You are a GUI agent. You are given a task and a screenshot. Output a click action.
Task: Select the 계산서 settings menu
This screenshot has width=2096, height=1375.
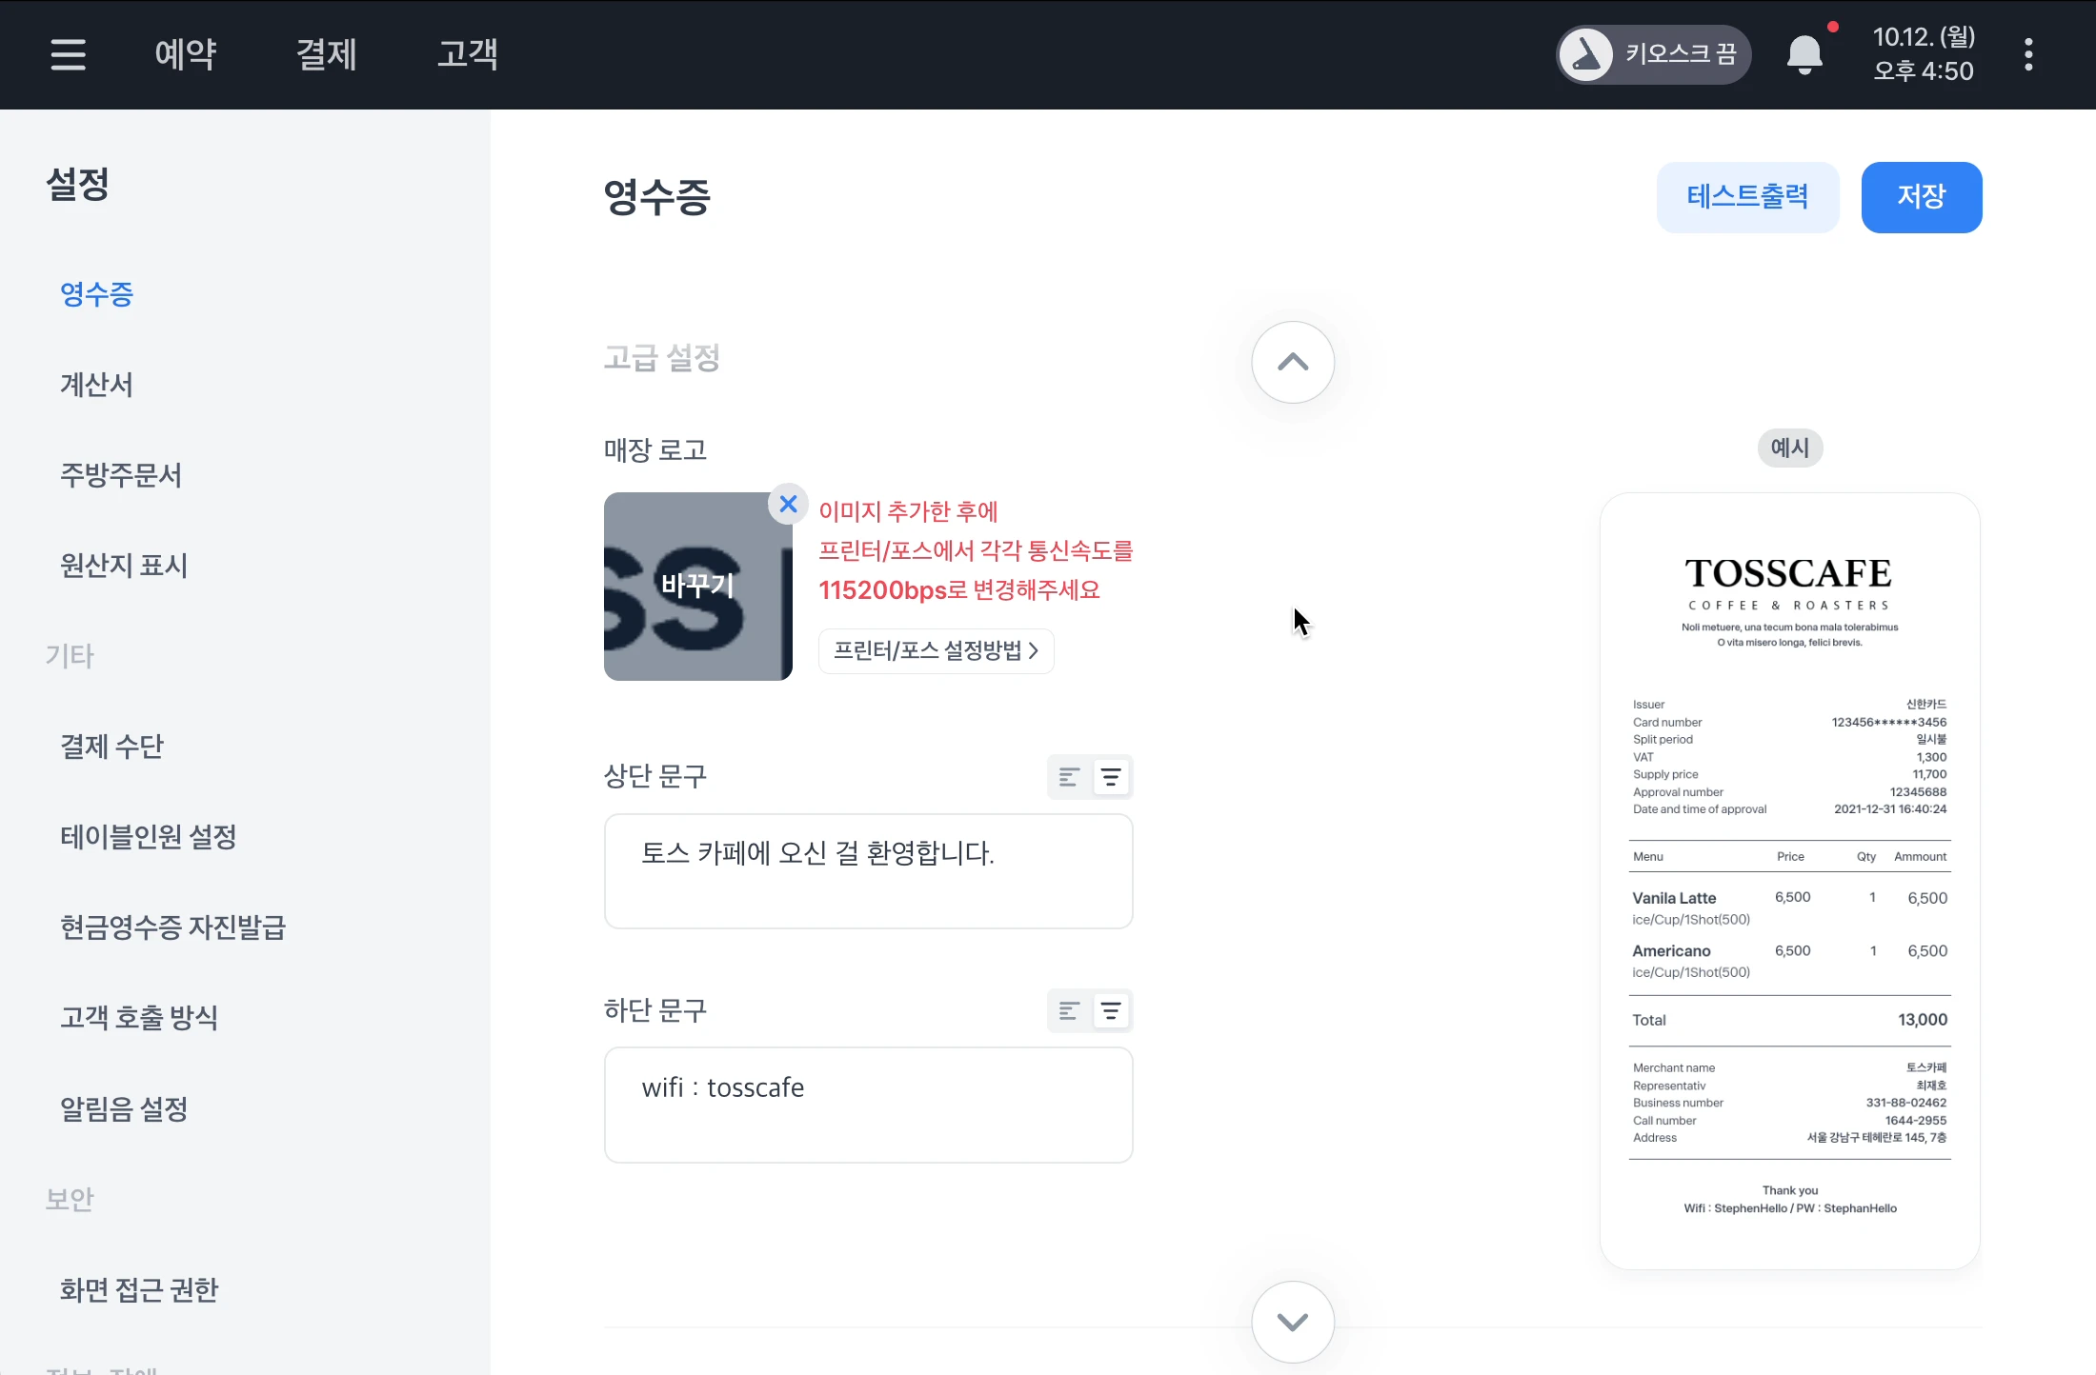pos(96,384)
